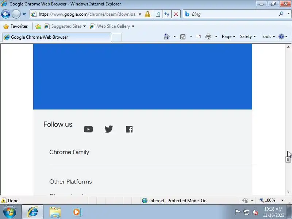
Task: Launch Windows Media Player from taskbar
Action: point(77,212)
